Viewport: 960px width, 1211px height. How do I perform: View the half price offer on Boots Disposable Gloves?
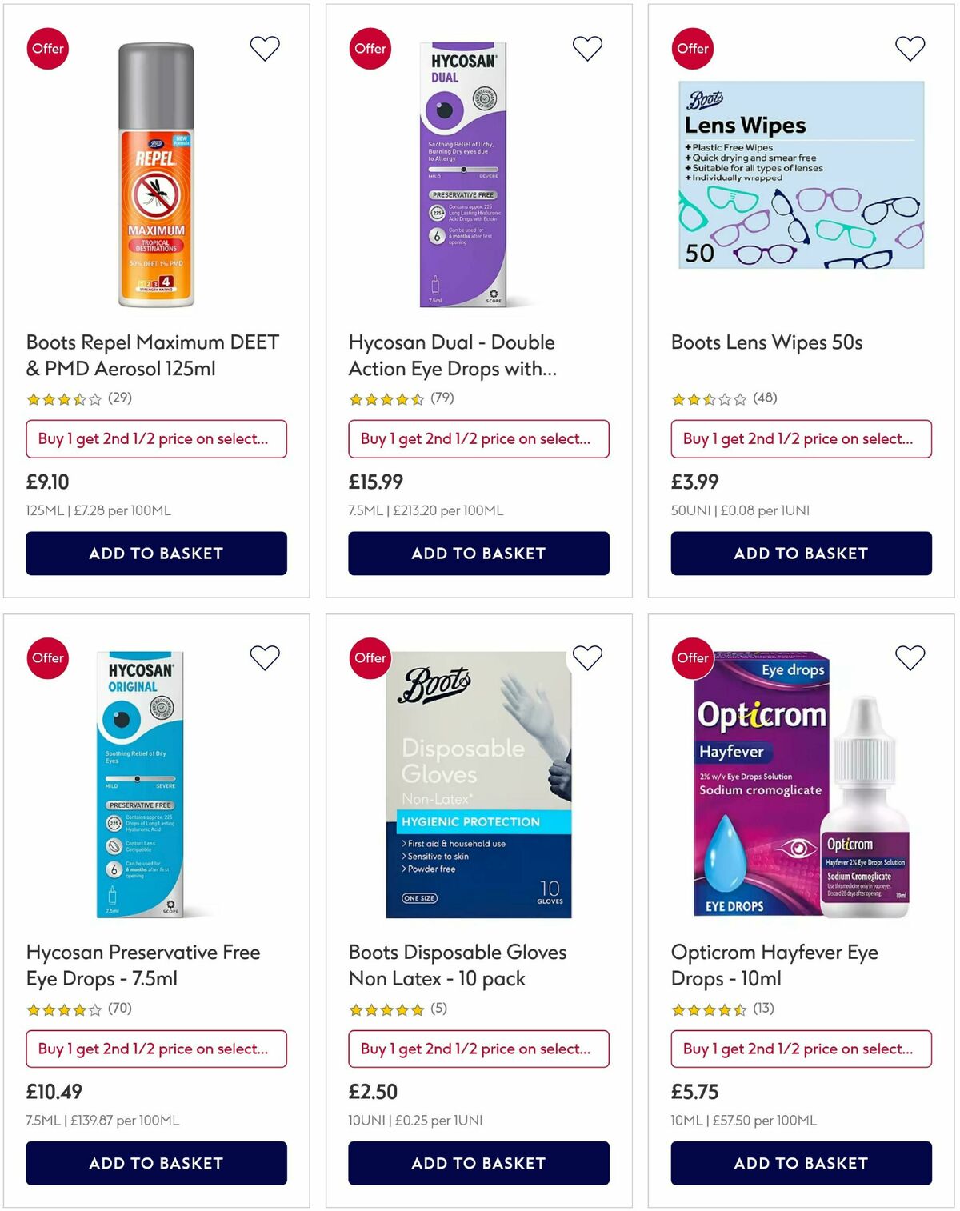coord(478,1049)
